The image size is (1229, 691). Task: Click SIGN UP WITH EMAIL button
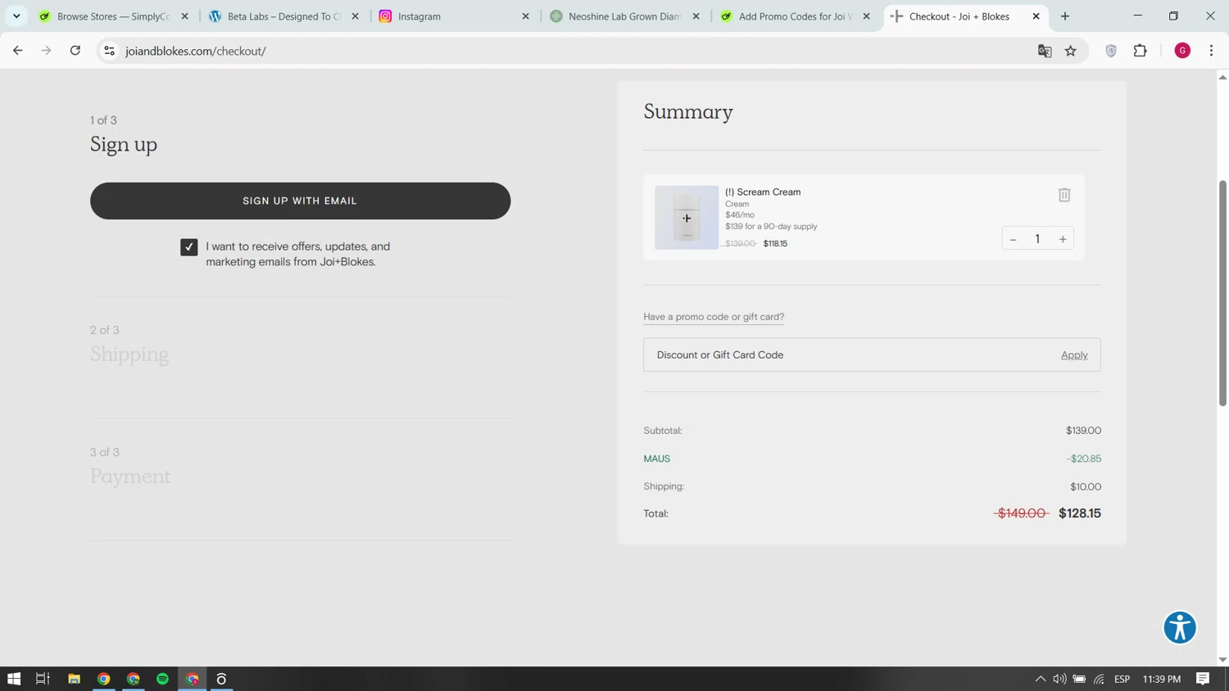tap(300, 201)
